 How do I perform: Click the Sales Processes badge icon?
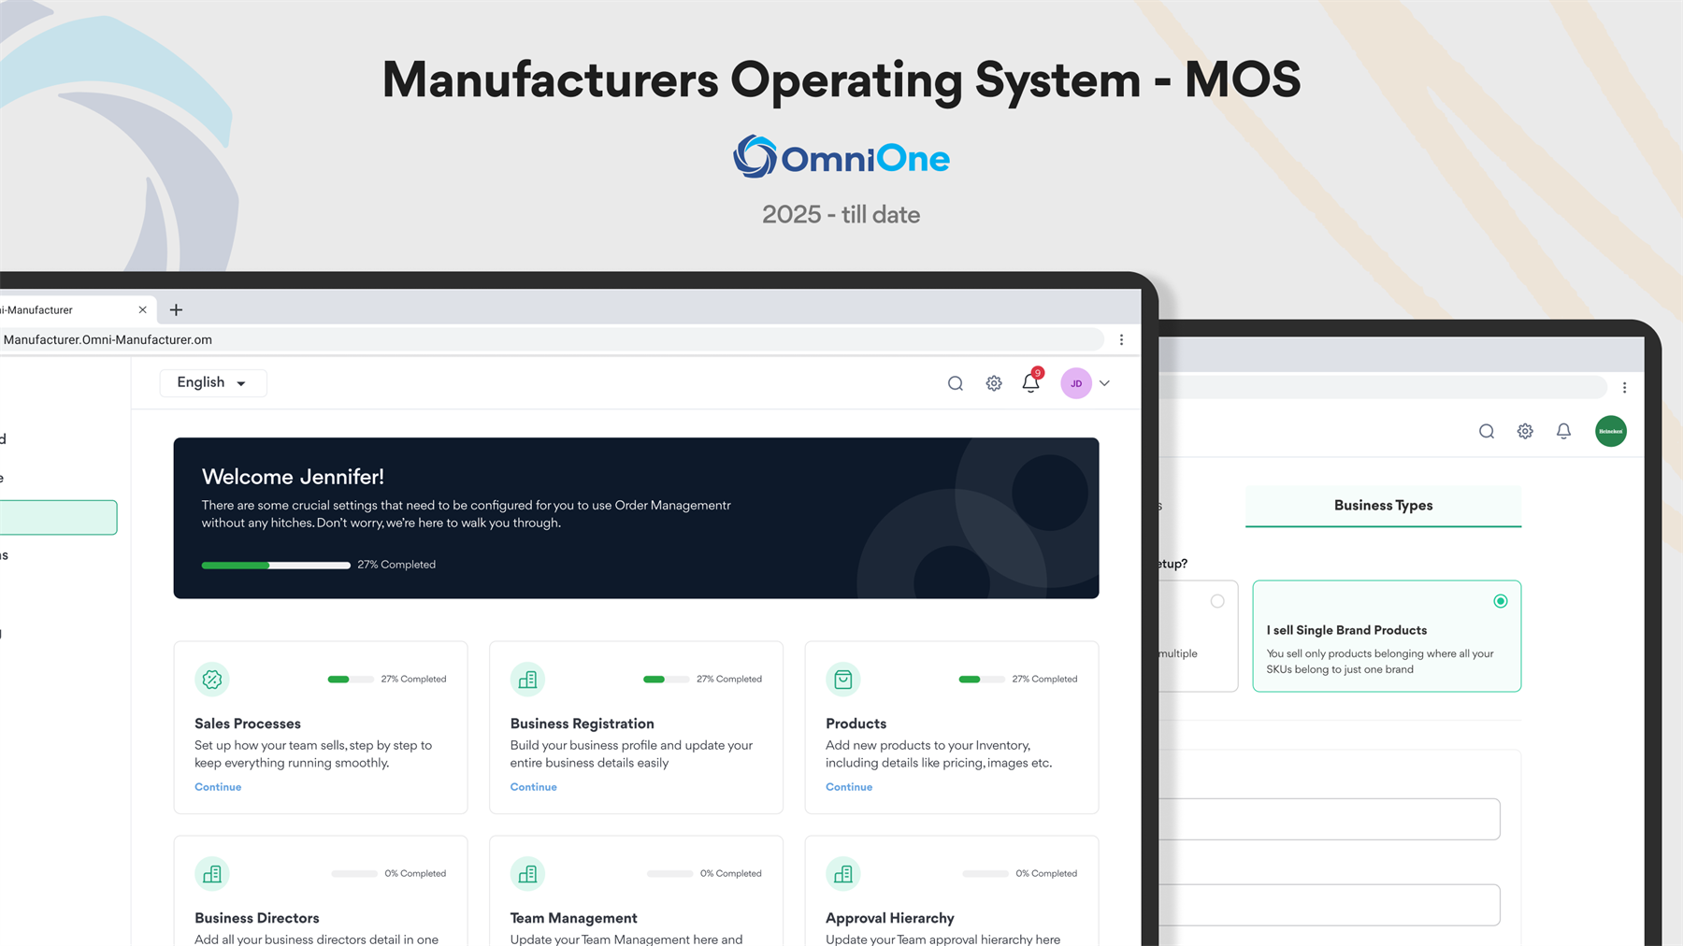point(212,680)
